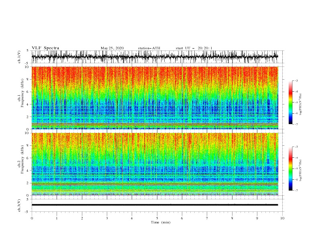This screenshot has width=318, height=245.
Task: Select the "May 25, 2020" date label
Action: pos(112,48)
